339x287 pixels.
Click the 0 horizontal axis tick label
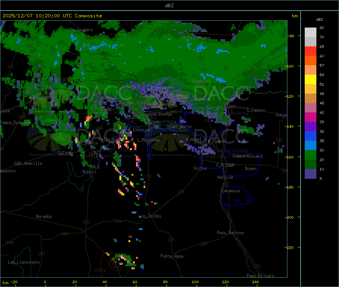[x=45, y=282]
